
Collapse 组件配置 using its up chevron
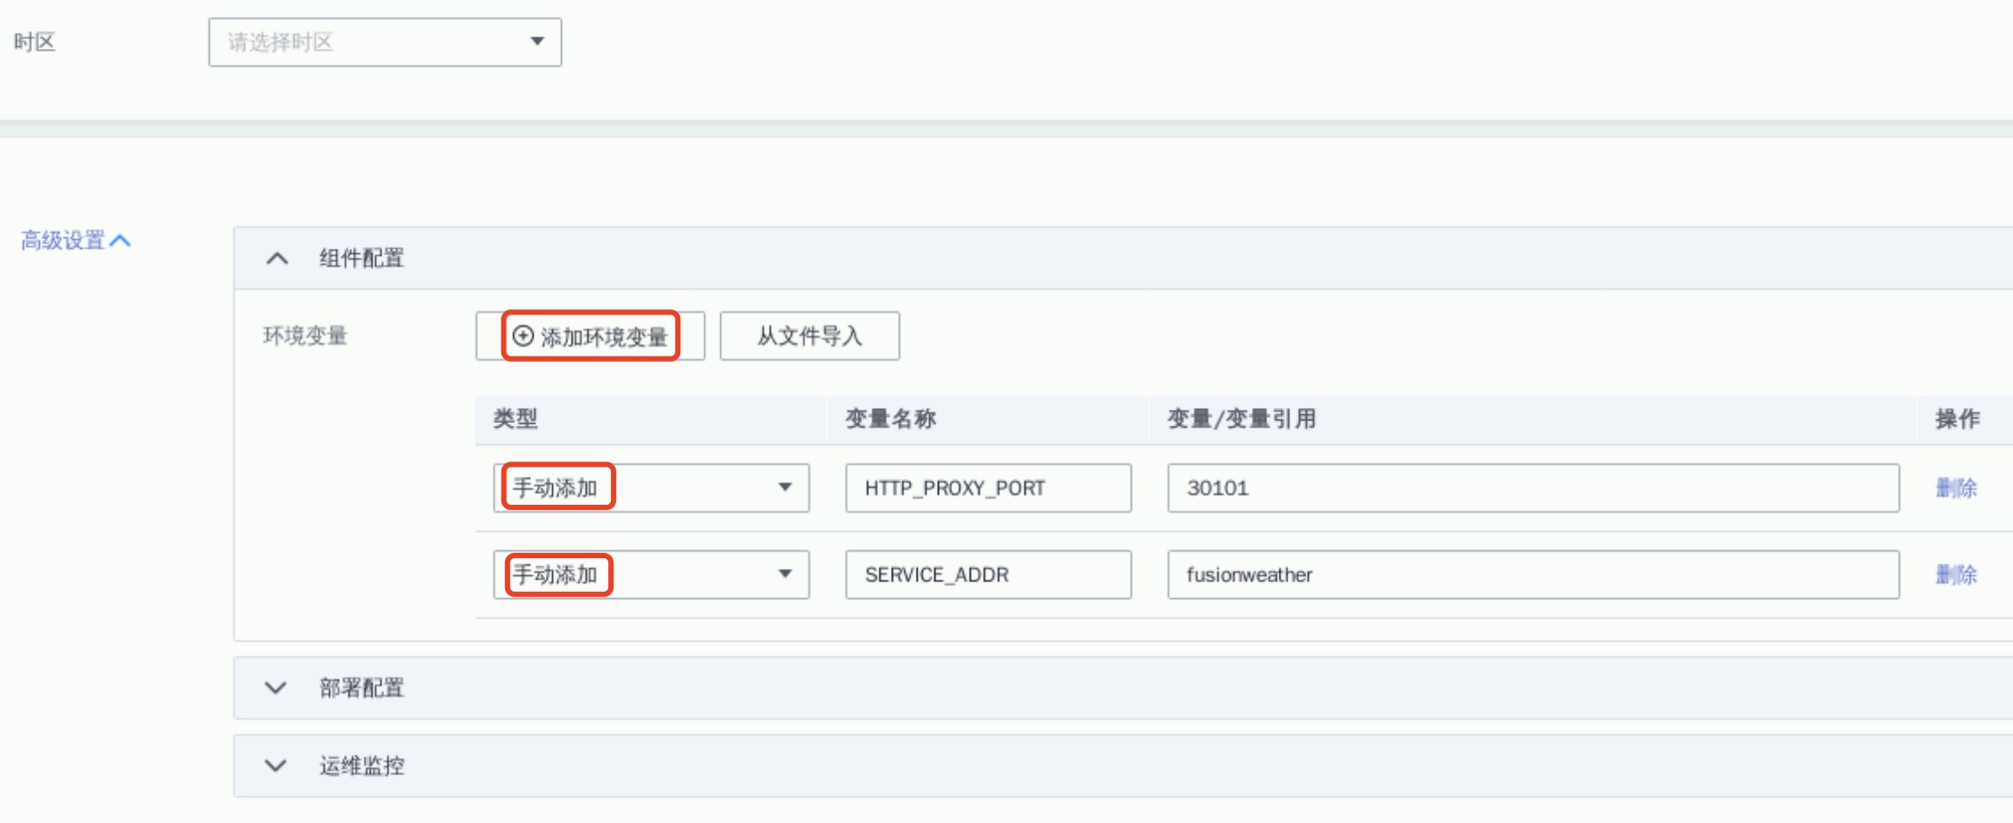tap(277, 259)
